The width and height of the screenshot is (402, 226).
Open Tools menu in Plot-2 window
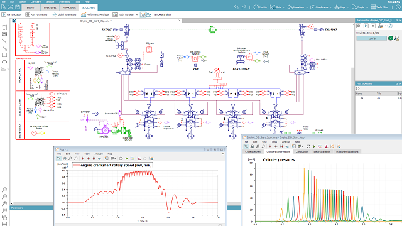pyautogui.click(x=87, y=154)
